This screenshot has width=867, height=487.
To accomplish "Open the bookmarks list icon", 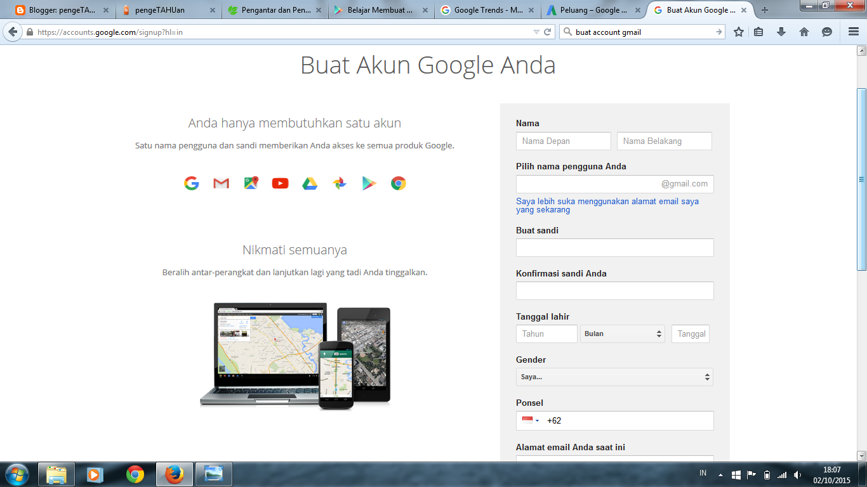I will pyautogui.click(x=758, y=32).
